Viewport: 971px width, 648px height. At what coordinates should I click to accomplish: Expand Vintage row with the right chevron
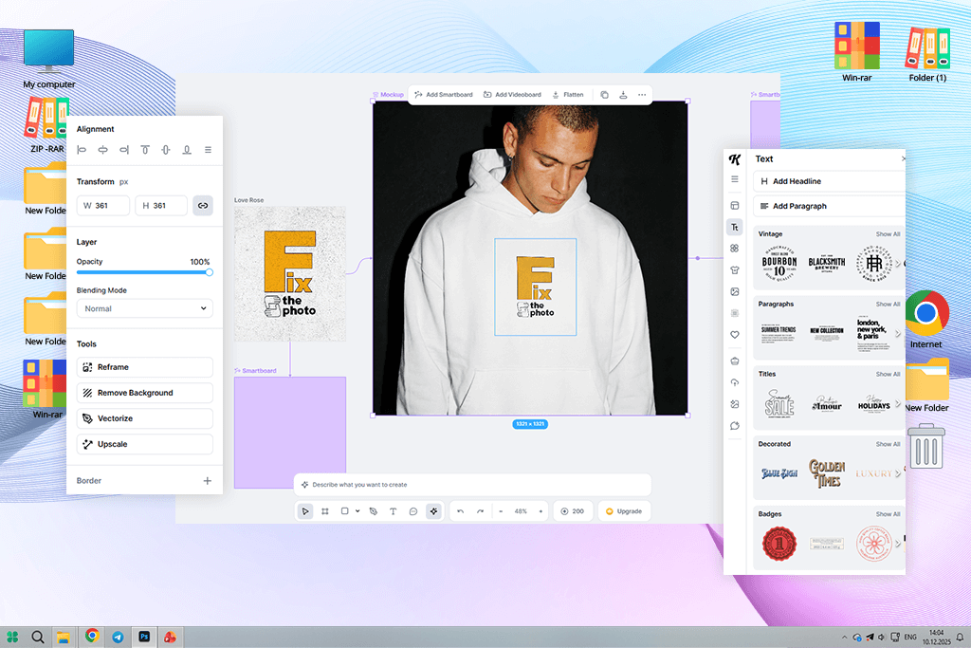897,264
